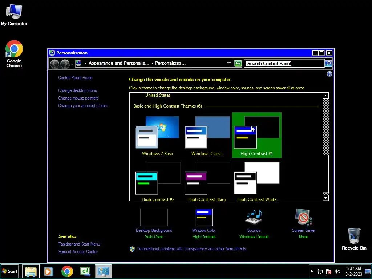This screenshot has width=372, height=279.
Task: Click the search magnifier icon
Action: pyautogui.click(x=328, y=63)
